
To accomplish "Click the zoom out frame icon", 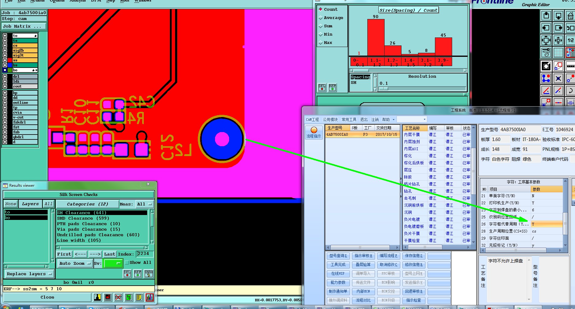I will point(546,40).
